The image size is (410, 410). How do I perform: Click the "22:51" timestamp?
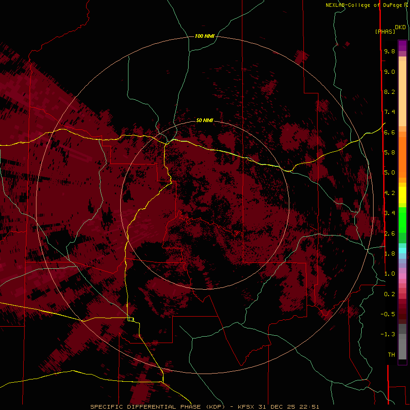310,407
